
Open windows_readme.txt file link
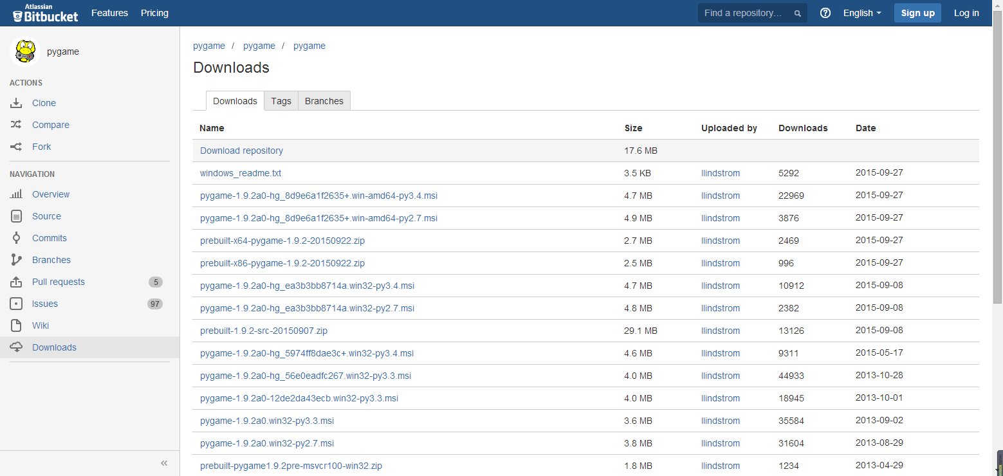[x=241, y=173]
